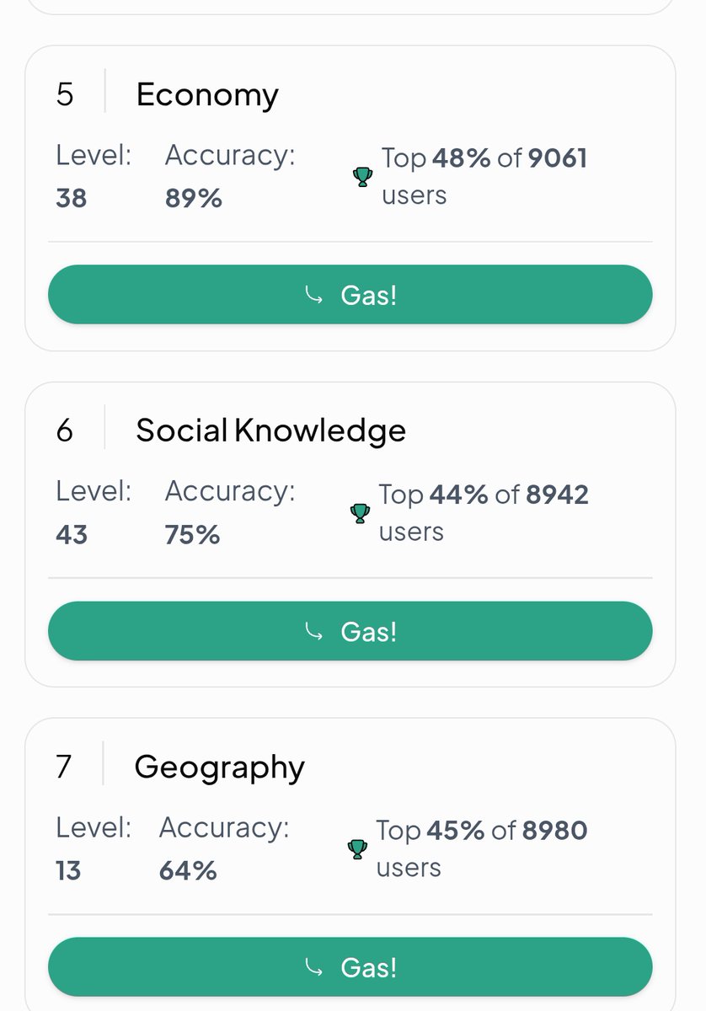Select the Social Knowledge category title

pos(270,431)
